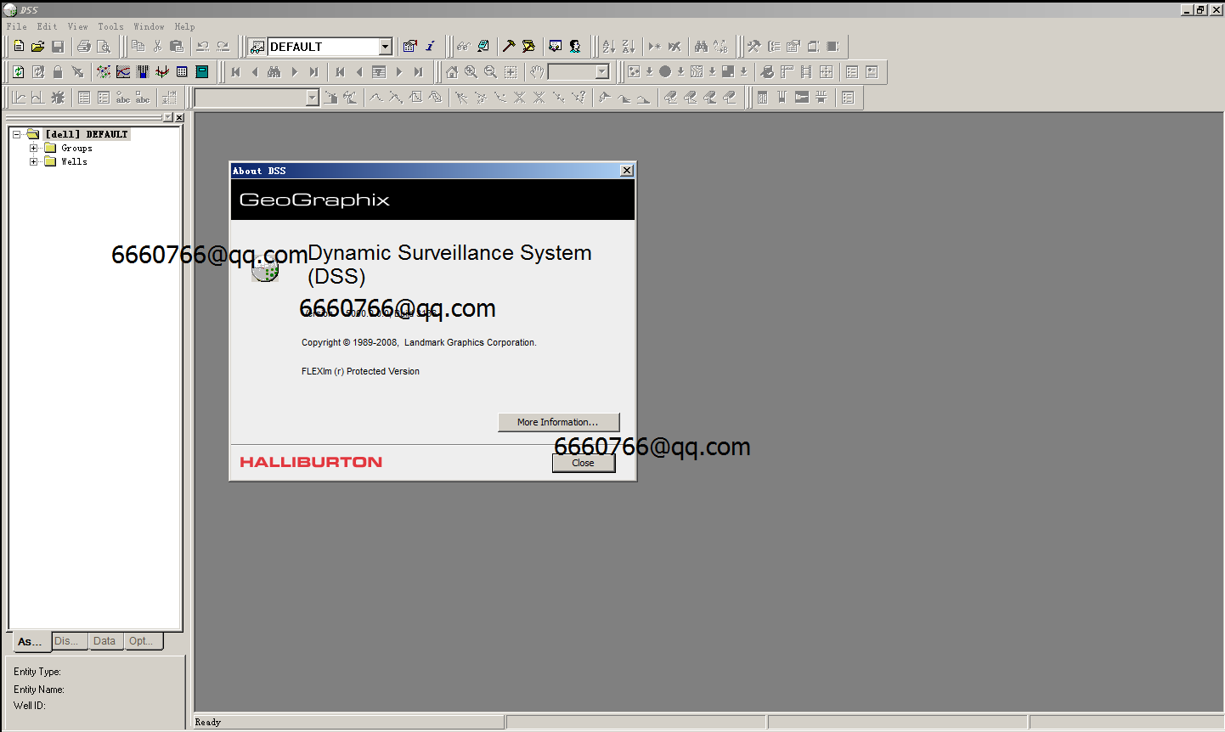The image size is (1225, 732).
Task: Select the Groups folder label in tree
Action: coord(76,148)
